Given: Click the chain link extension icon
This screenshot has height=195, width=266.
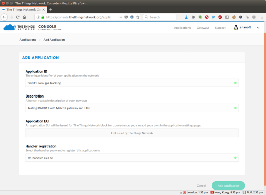Looking at the screenshot, I should 247,17.
